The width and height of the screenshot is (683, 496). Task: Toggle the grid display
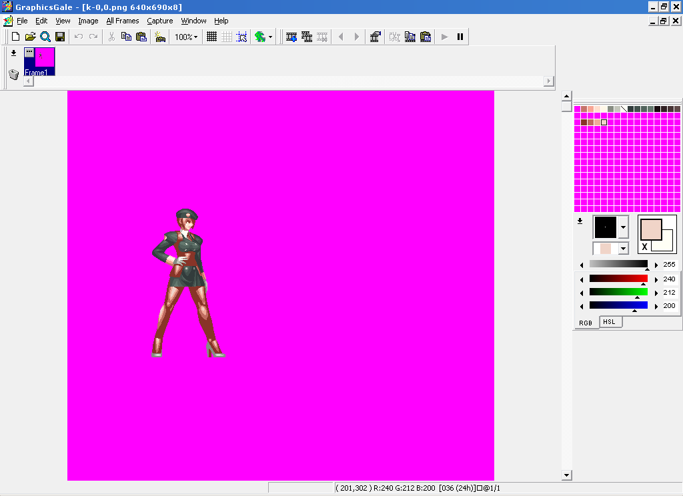tap(211, 37)
